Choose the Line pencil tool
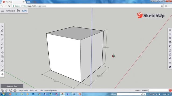This screenshot has width=172, height=96. 2,39
